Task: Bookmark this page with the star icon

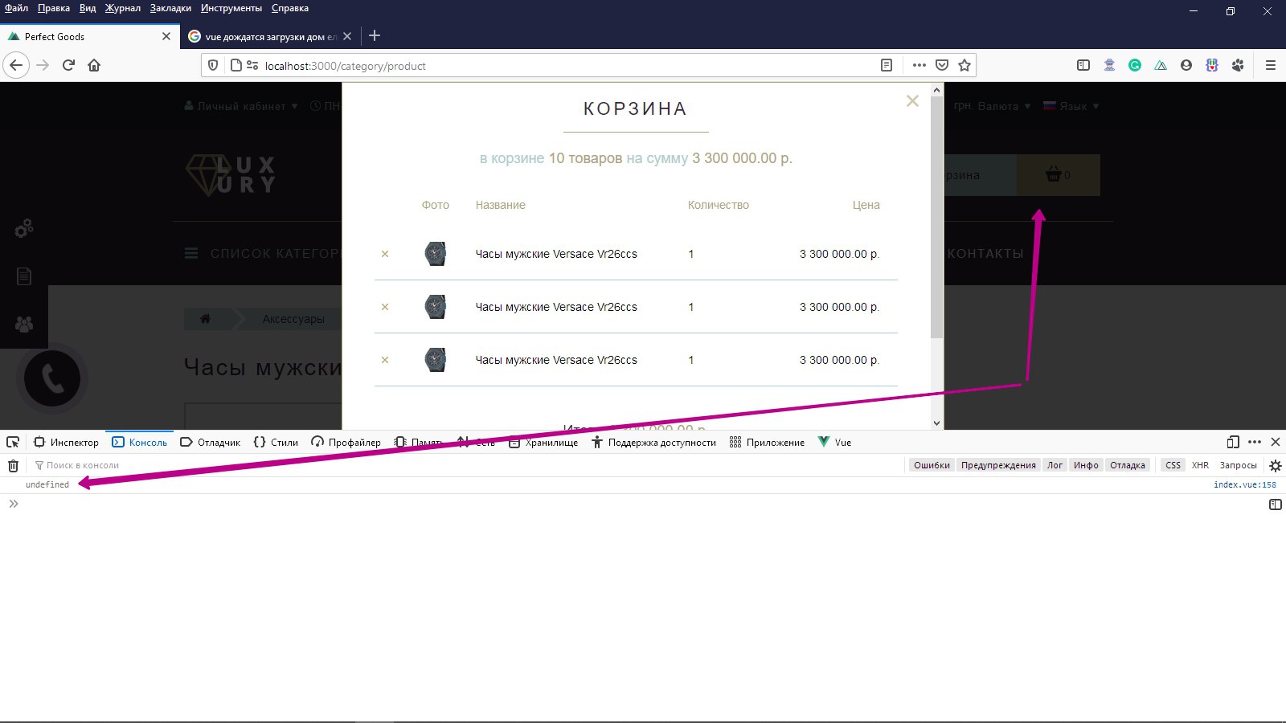Action: coord(964,65)
